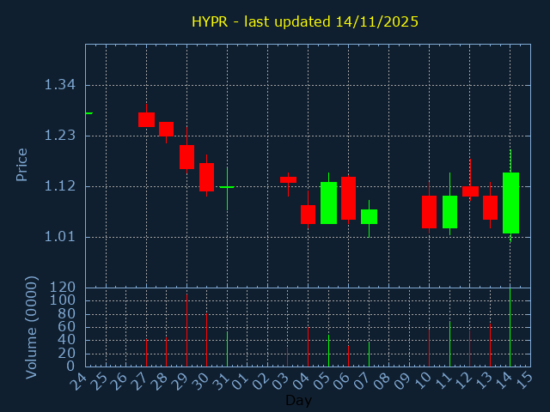Select the small red candlestick on day 03
Image resolution: width=550 pixels, height=412 pixels.
click(x=288, y=179)
